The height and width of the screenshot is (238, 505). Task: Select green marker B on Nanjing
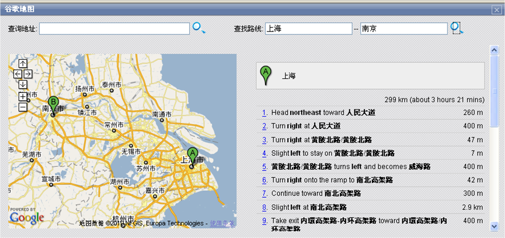coord(53,105)
